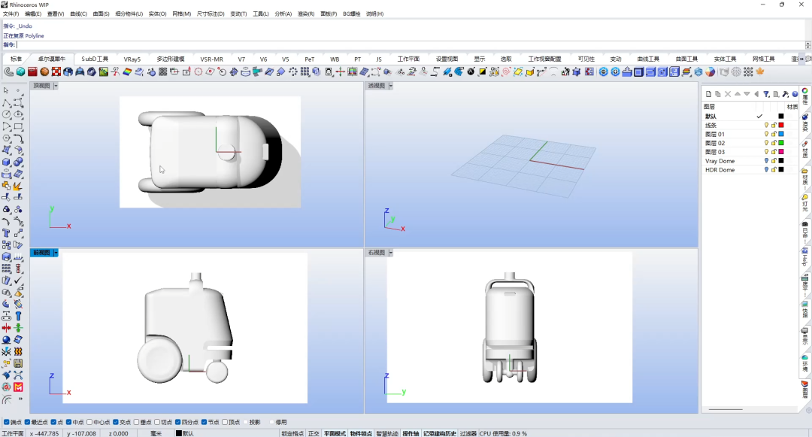Open the 属性 properties side panel tab
This screenshot has height=437, width=812.
805,96
